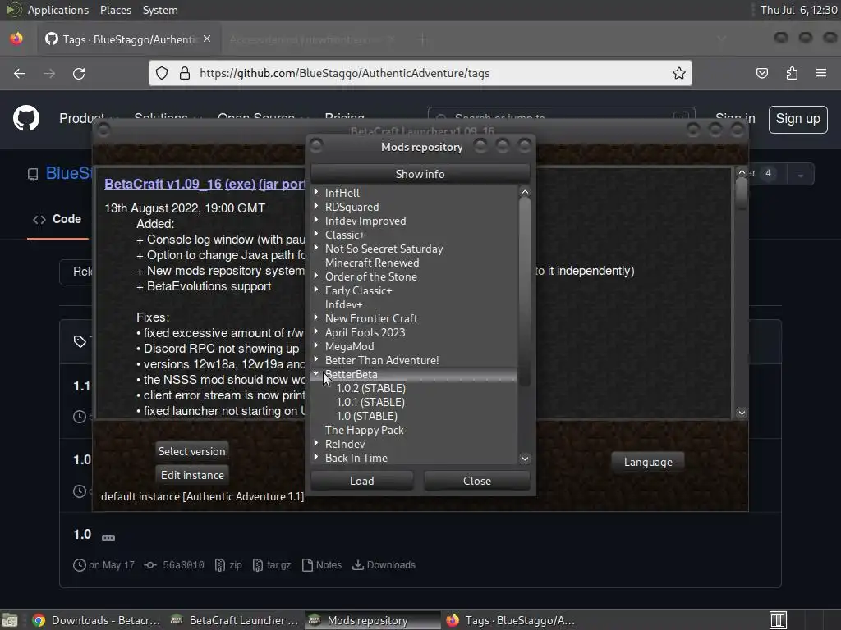Expand Not So Seecret Saturday entry

316,248
